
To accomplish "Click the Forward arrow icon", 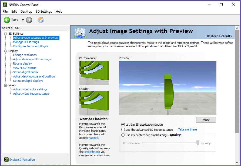I will click(29, 20).
